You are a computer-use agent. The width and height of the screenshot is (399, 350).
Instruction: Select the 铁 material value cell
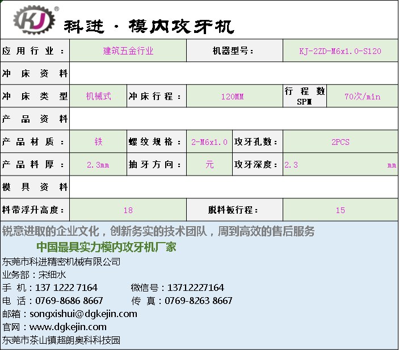tap(98, 141)
